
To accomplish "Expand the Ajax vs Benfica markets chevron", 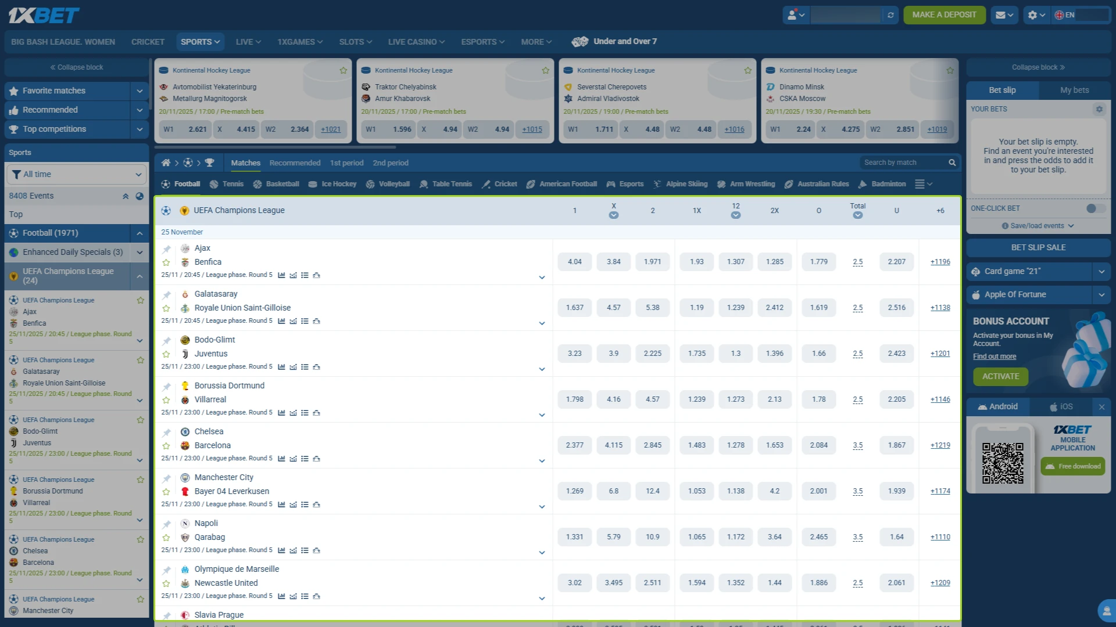I will point(542,278).
